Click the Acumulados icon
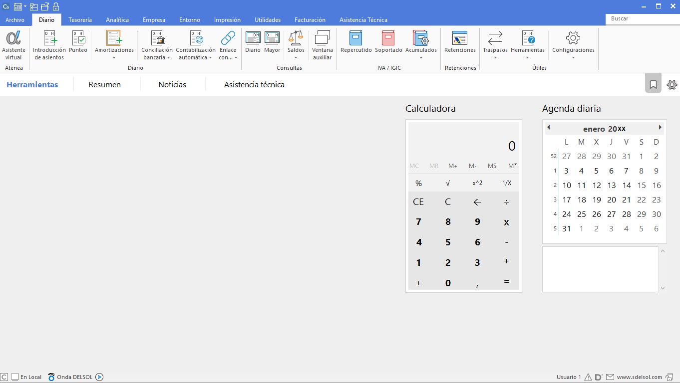This screenshot has width=680, height=383. [421, 38]
